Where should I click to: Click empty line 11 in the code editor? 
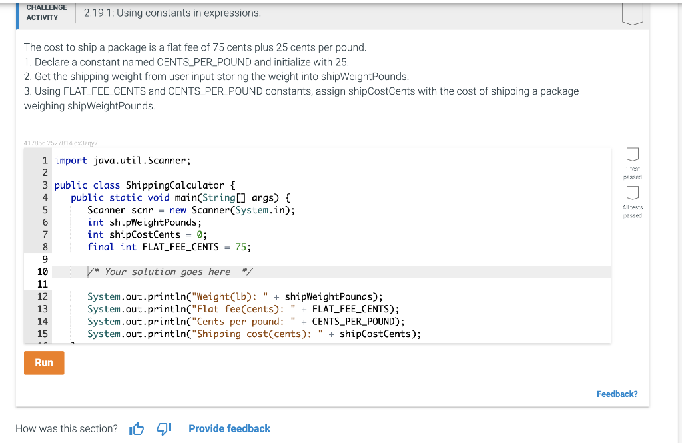(x=332, y=284)
